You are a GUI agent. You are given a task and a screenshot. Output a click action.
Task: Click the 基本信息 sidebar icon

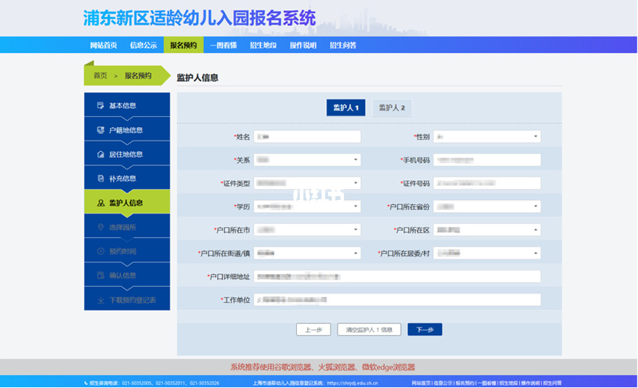coord(100,105)
